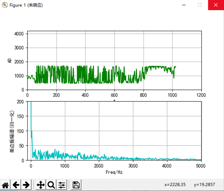Click the Freq/Hz axis label
224x191 pixels.
(114, 172)
